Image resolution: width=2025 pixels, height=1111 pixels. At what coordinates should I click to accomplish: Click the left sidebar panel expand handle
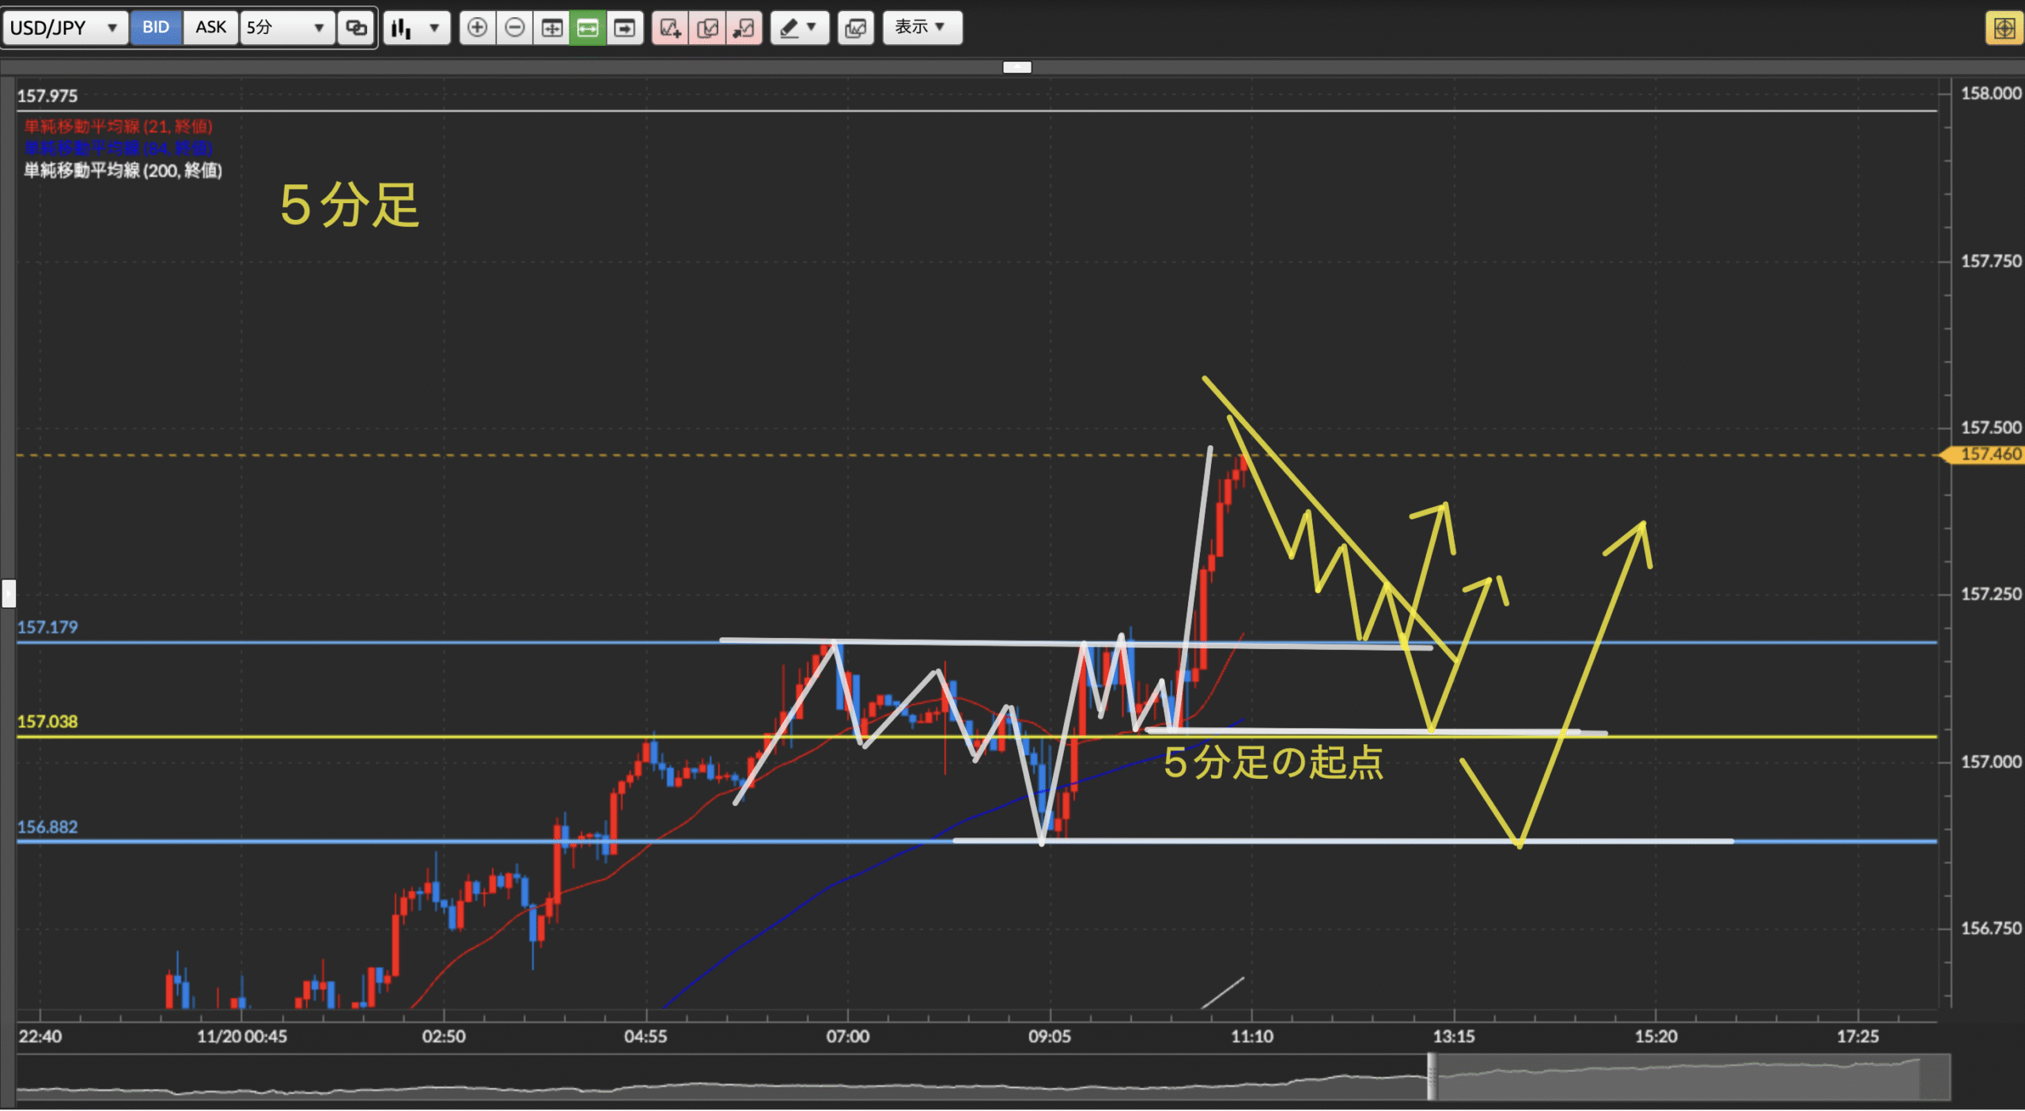coord(9,592)
